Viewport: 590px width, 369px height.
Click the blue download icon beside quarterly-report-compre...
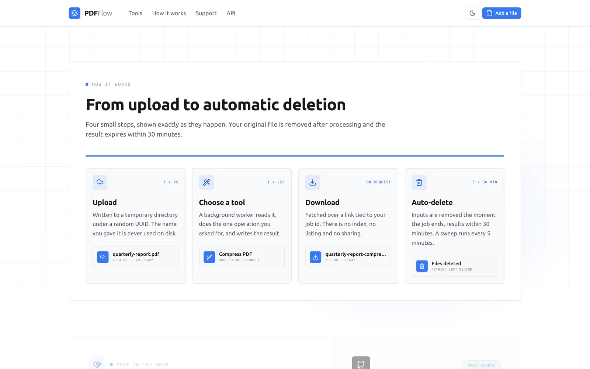(315, 257)
